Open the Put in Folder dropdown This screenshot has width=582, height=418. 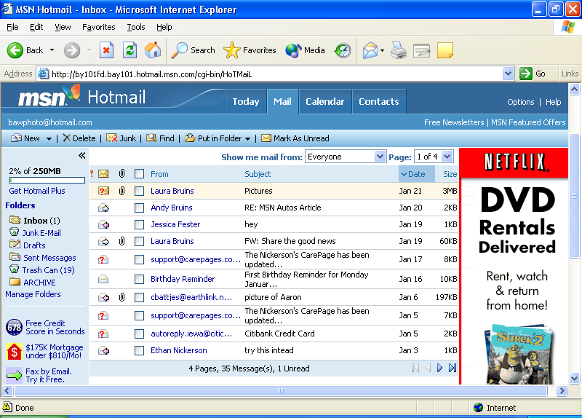coord(218,138)
